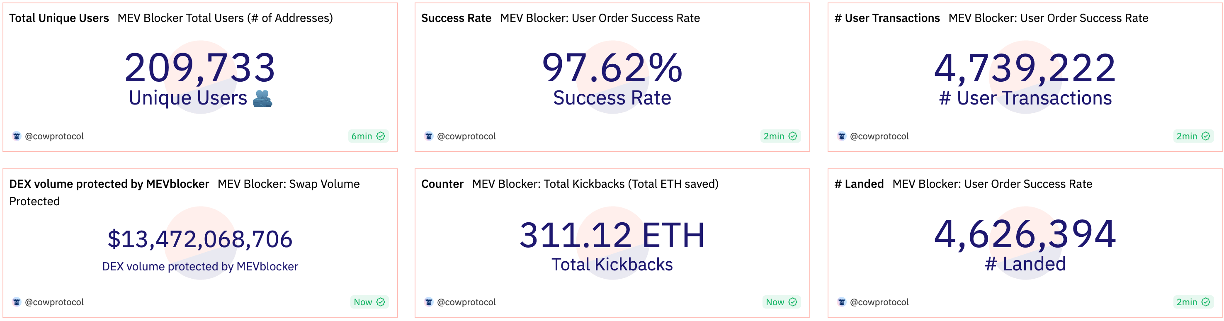The image size is (1224, 321).
Task: Click the 4,739,222 User Transactions value
Action: pos(1025,68)
